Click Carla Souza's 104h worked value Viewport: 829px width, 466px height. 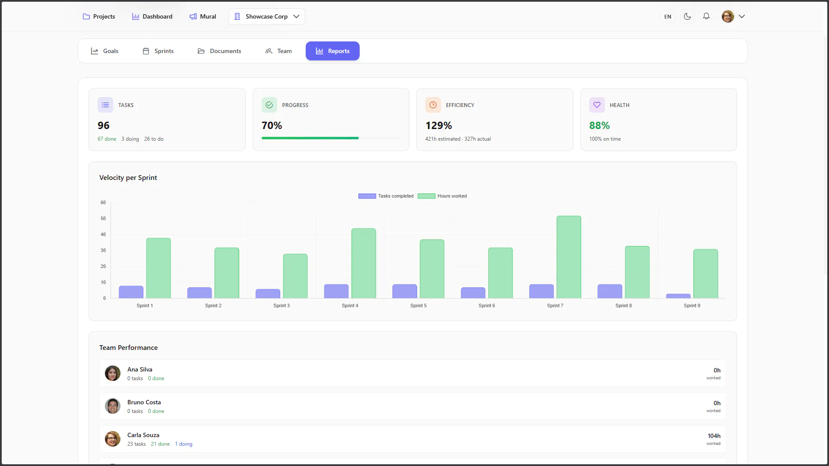[714, 436]
